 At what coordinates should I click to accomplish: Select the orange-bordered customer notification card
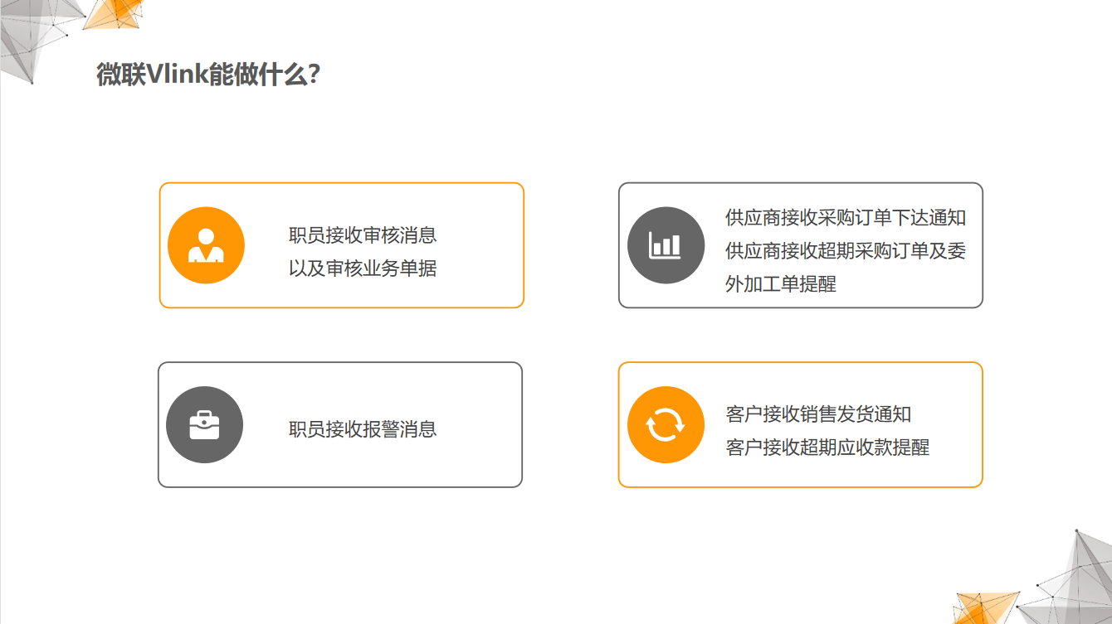tap(801, 424)
